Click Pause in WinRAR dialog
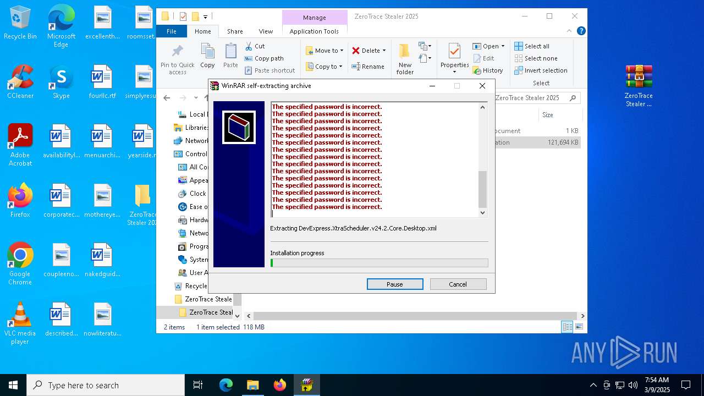 tap(395, 284)
